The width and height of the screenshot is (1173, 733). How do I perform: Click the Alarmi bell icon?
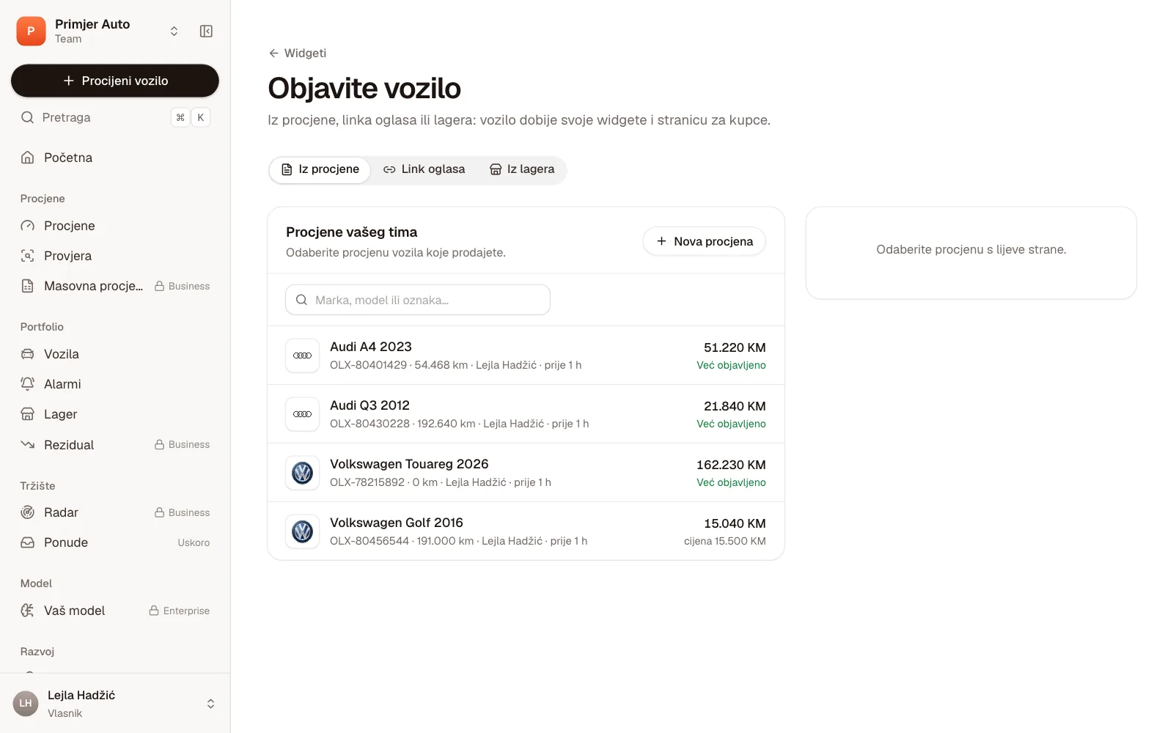click(x=28, y=384)
